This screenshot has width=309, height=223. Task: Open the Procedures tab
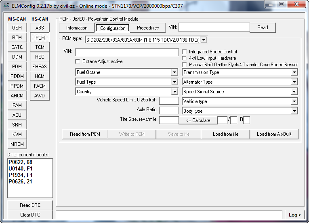[148, 28]
